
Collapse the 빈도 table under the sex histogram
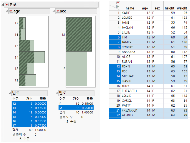click(x=57, y=93)
